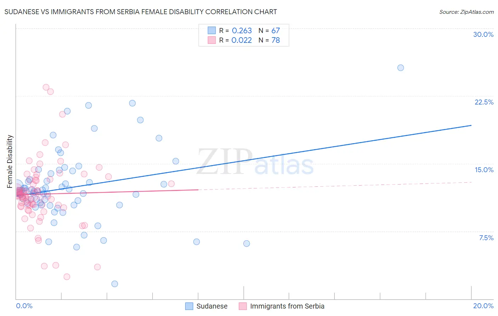Click the 15.0% y-axis label

pos(484,170)
